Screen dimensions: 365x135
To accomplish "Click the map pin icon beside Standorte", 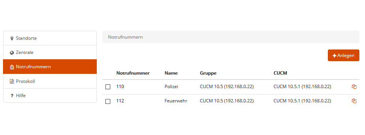I will [x=12, y=38].
